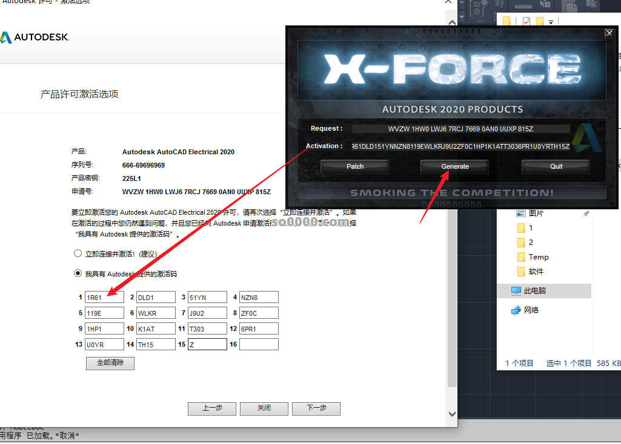Click the Activation code field in X-Force
The width and height of the screenshot is (621, 444).
tap(460, 146)
